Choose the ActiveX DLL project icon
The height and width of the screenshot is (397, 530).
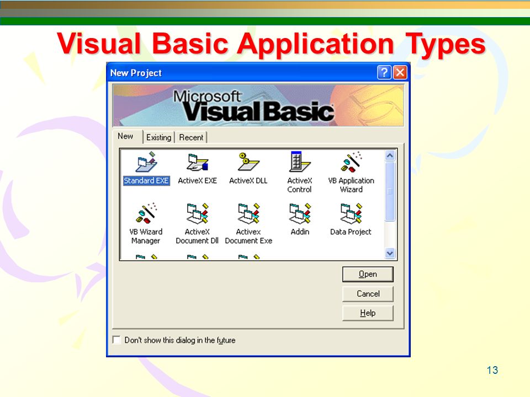[x=248, y=162]
